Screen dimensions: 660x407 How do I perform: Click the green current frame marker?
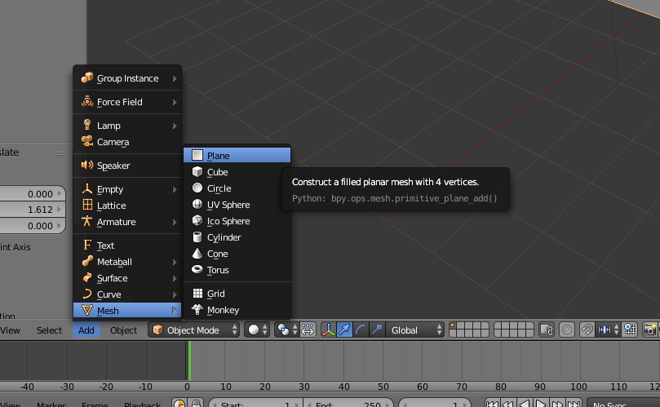189,361
